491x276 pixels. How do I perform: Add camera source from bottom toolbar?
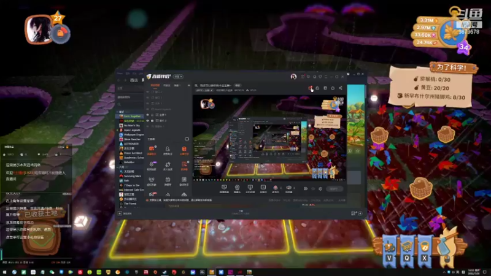tap(237, 189)
